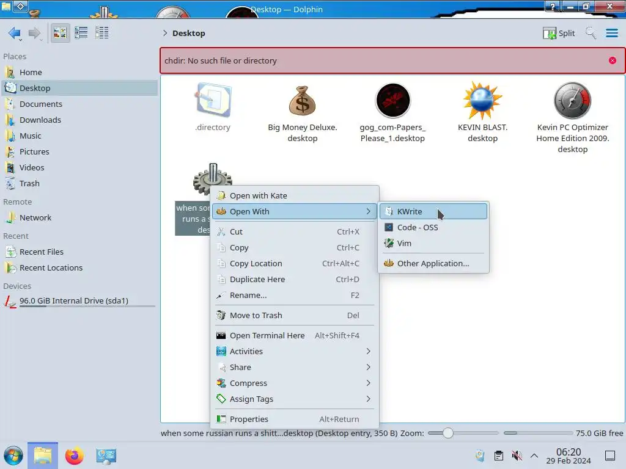This screenshot has height=469, width=626.
Task: Dismiss the chdir error message
Action: click(x=612, y=60)
